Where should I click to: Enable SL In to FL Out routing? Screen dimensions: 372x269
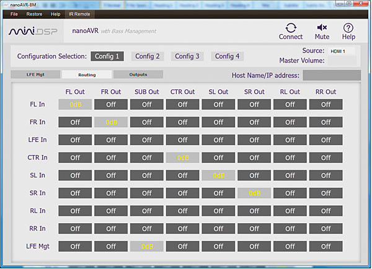pyautogui.click(x=75, y=175)
